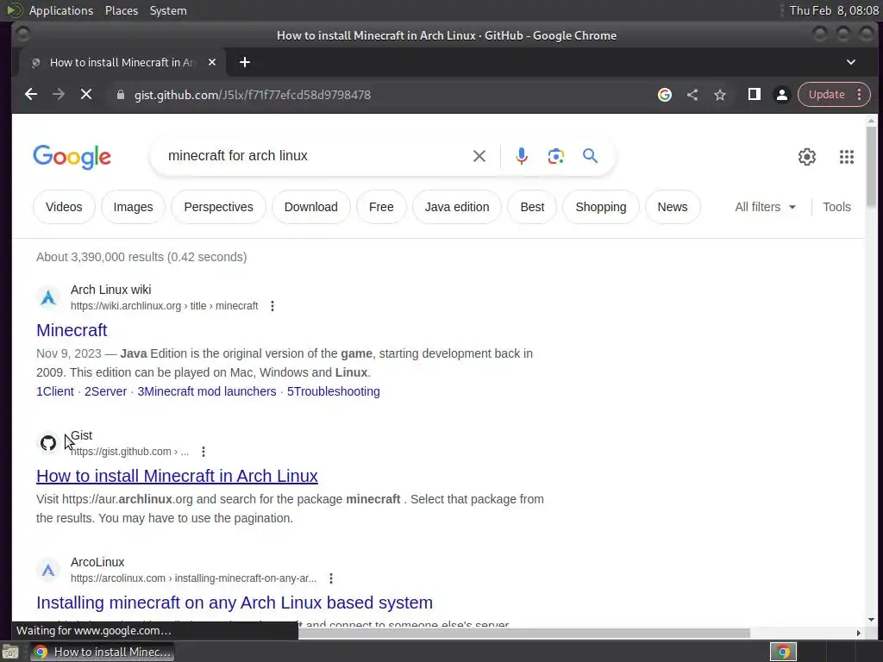883x662 pixels.
Task: Click the show desktop icon in the bottom panel
Action: (10, 652)
